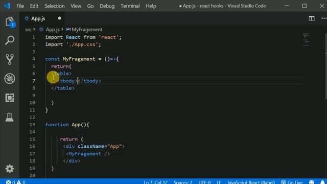
Task: Open the Manage gear menu
Action: (10, 168)
